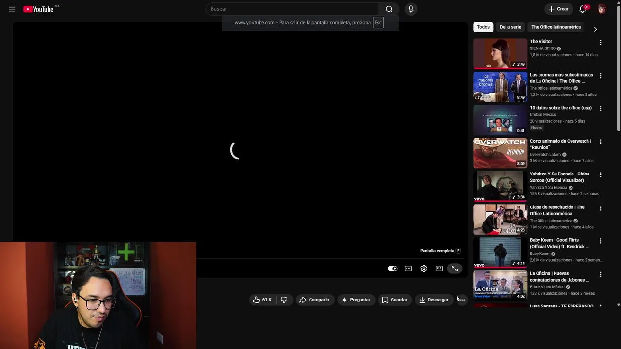Open options for Corto animado de Overwatch

pos(601,142)
